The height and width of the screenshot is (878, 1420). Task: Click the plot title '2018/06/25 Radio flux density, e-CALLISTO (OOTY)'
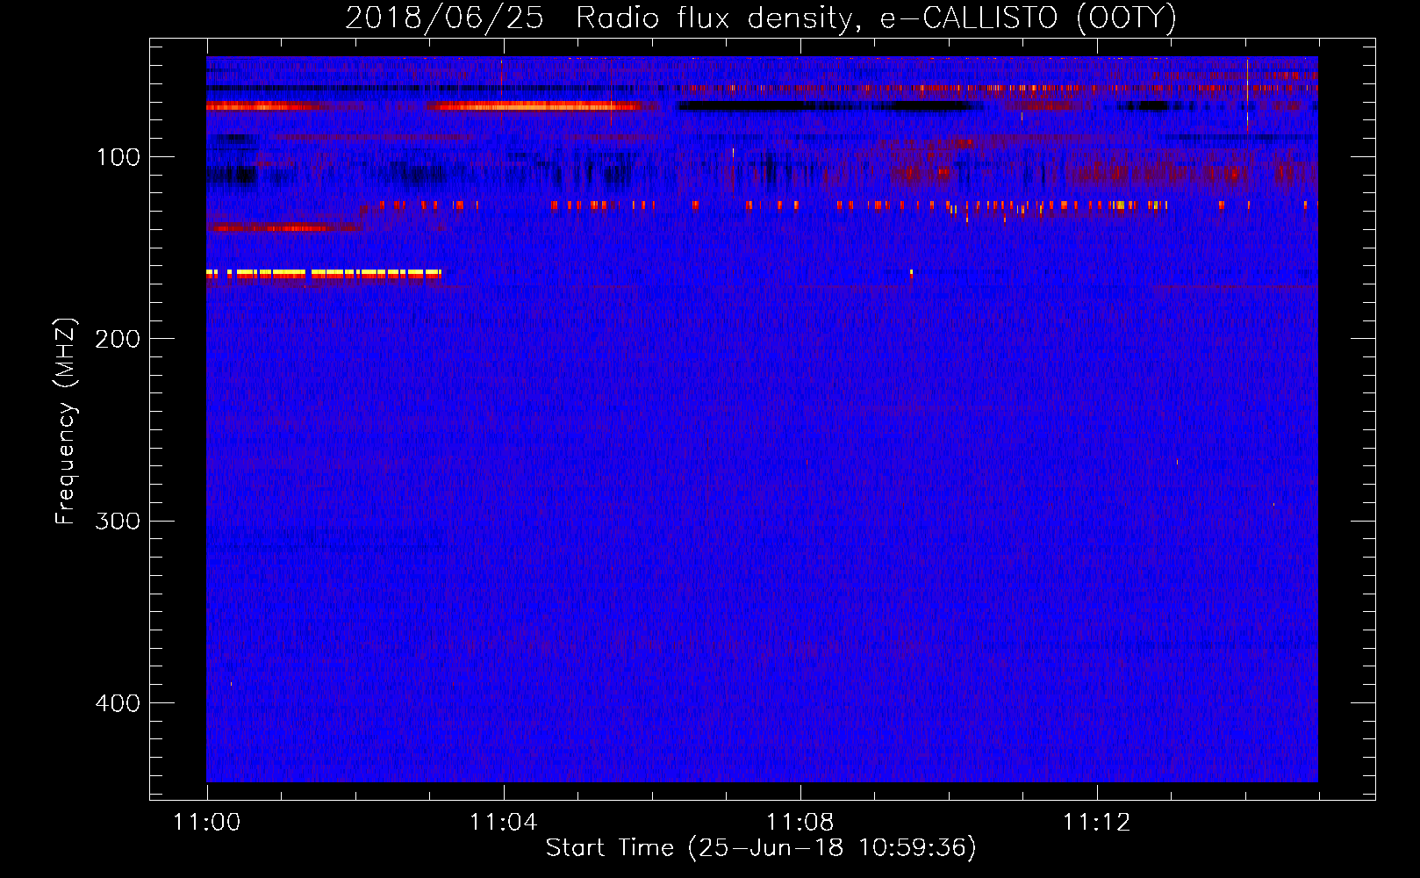pyautogui.click(x=761, y=18)
